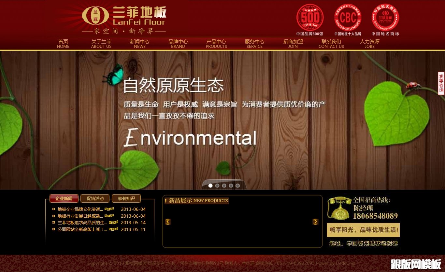Click the date 2013-05-14 in news list
Screen dimensions: 445x272
(x=133, y=223)
